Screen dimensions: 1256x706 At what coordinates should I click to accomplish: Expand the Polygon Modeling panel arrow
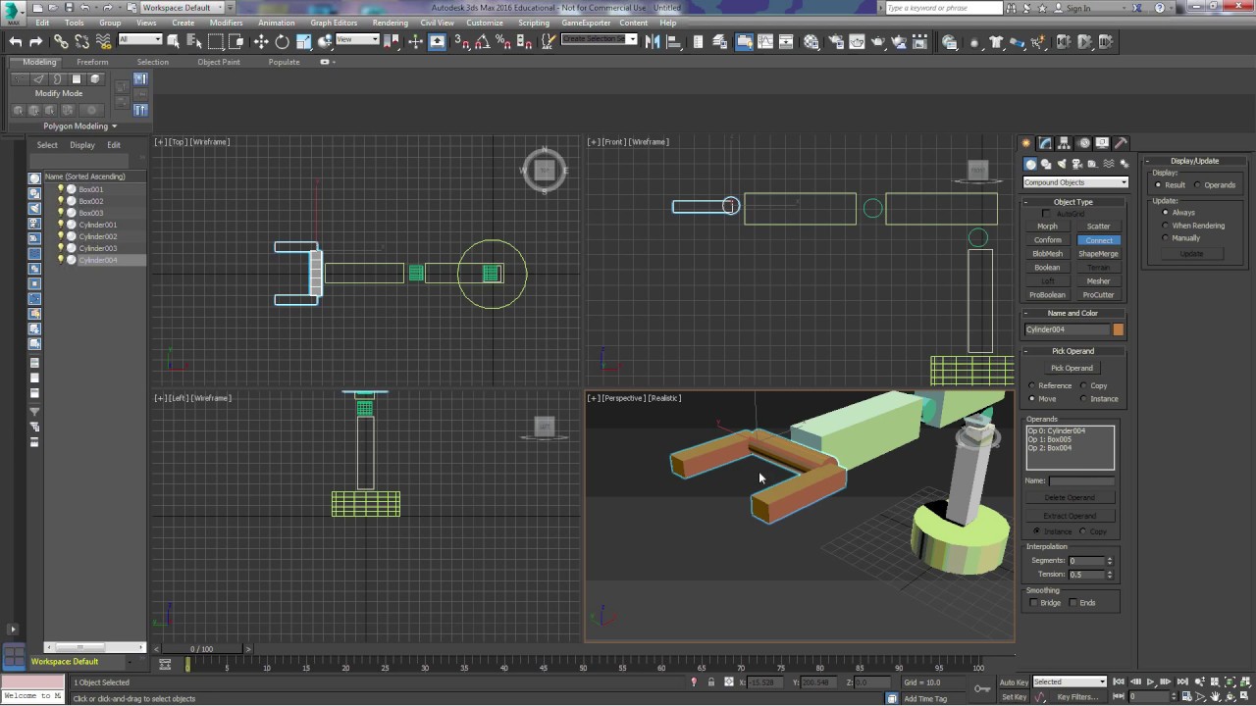114,126
